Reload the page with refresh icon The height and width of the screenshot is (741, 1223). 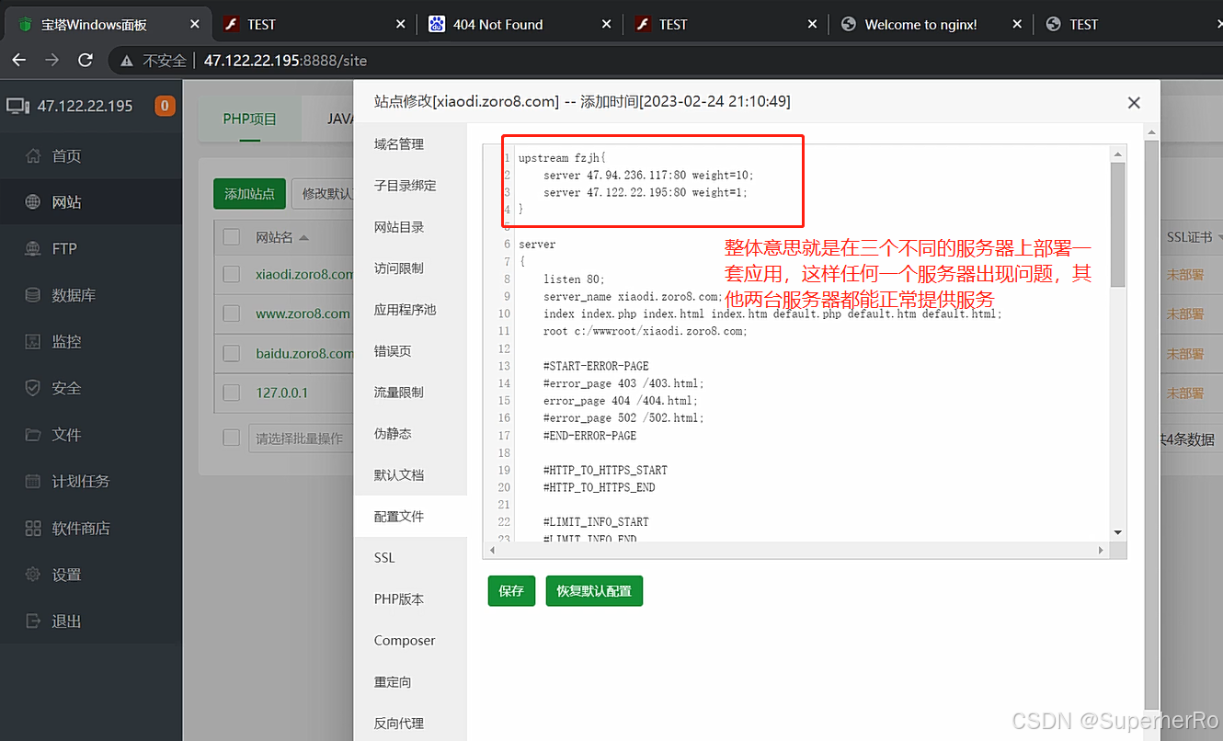(86, 61)
